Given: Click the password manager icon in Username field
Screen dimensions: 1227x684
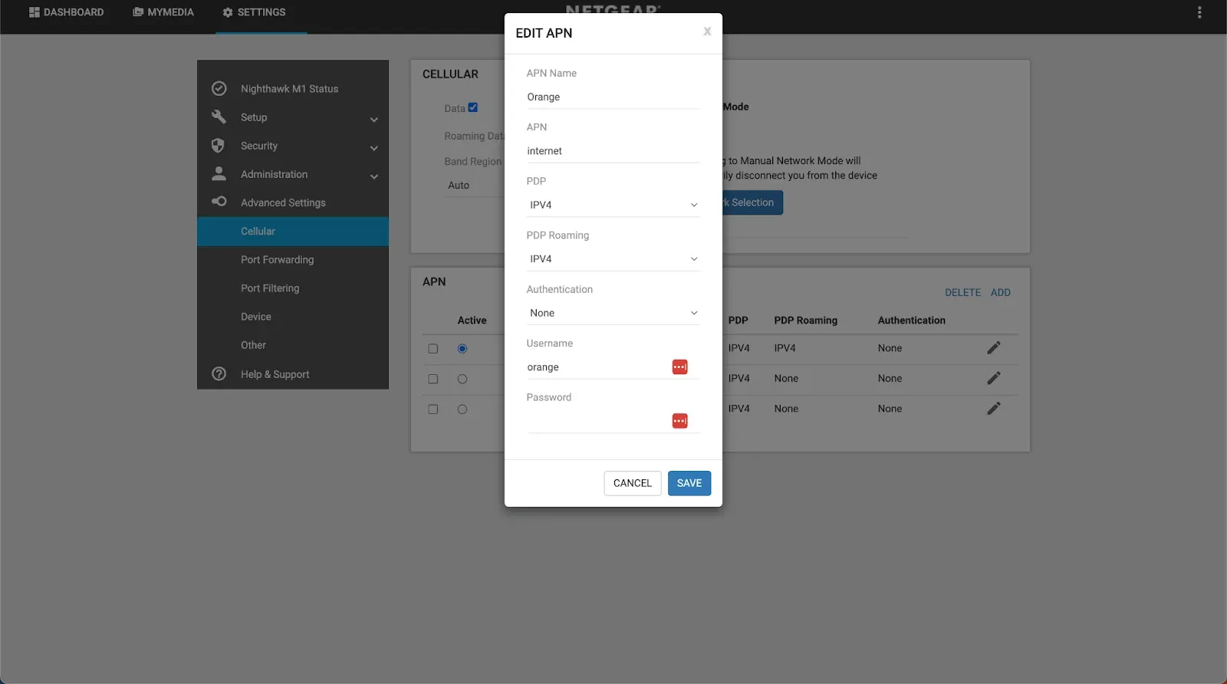Looking at the screenshot, I should [679, 367].
